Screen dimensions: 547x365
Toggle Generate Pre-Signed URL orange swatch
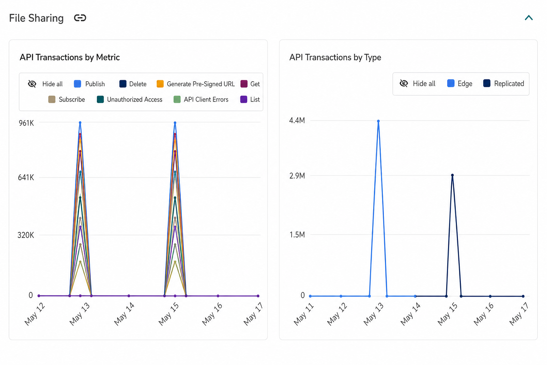160,84
